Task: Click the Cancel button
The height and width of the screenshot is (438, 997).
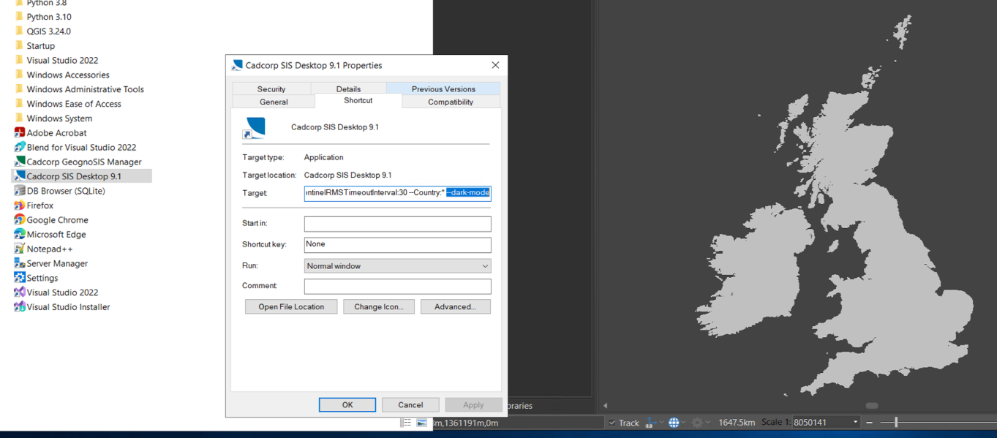Action: pos(410,405)
